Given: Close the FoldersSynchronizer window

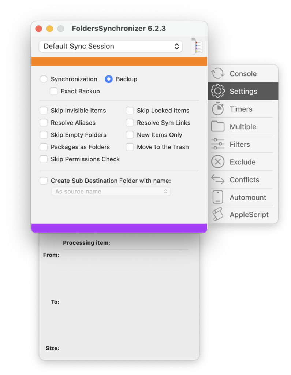Looking at the screenshot, I should pos(39,29).
